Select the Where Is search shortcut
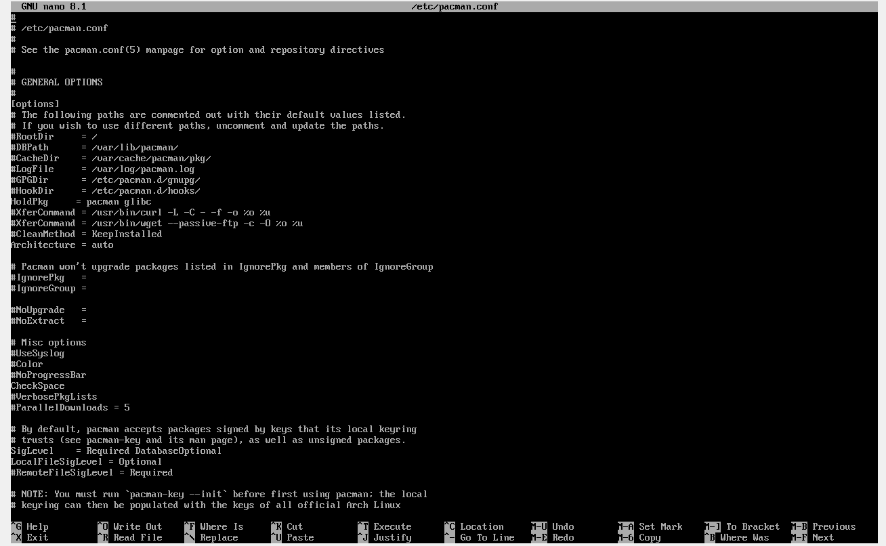This screenshot has width=886, height=546. (221, 526)
